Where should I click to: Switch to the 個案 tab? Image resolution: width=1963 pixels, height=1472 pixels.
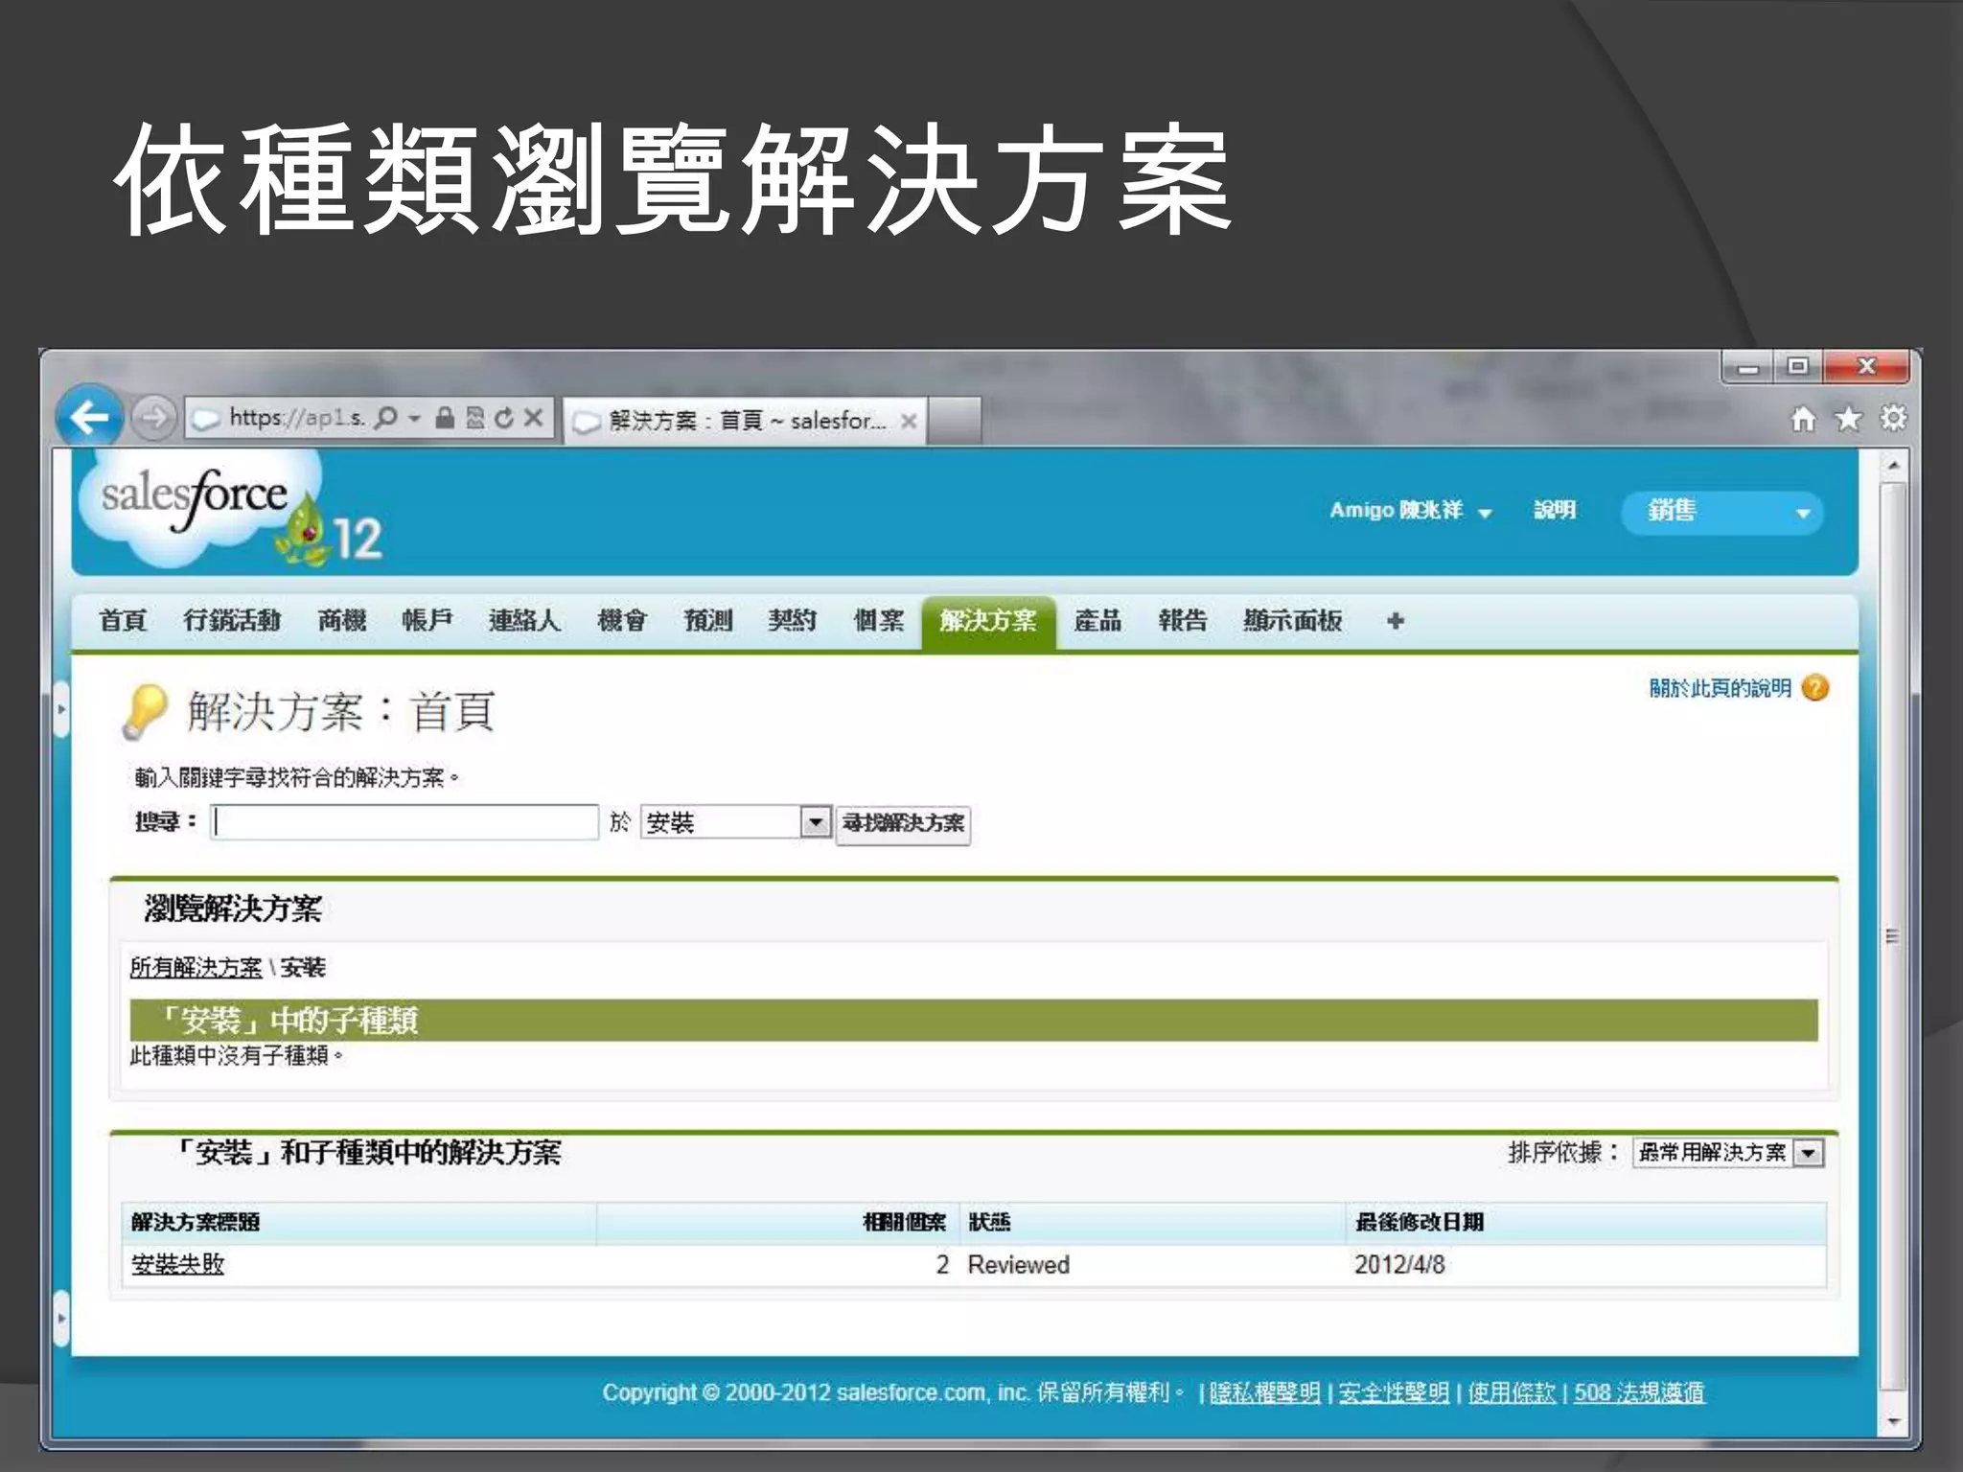point(879,621)
